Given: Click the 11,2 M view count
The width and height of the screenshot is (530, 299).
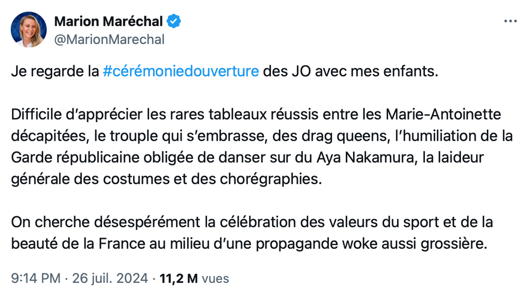Looking at the screenshot, I should pyautogui.click(x=179, y=279).
